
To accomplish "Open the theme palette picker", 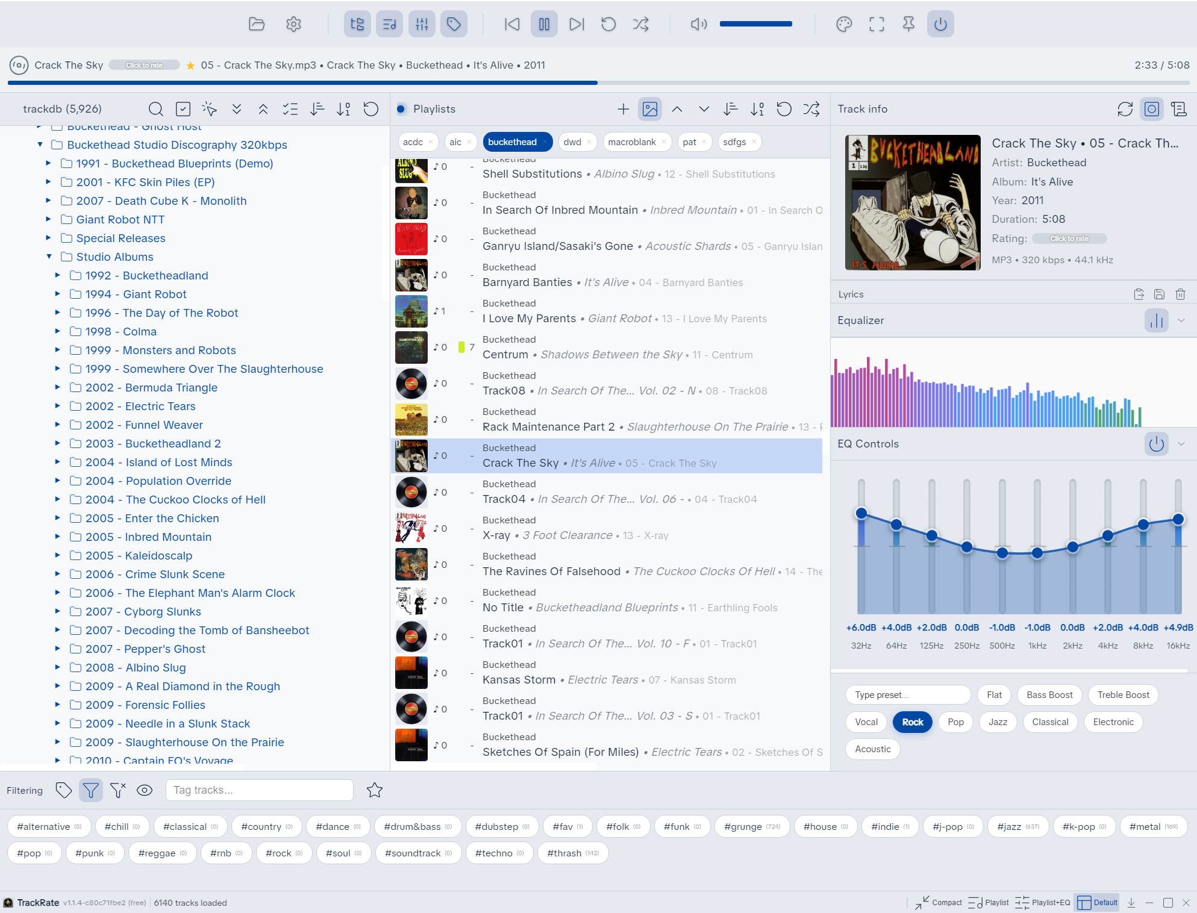I will coord(845,24).
